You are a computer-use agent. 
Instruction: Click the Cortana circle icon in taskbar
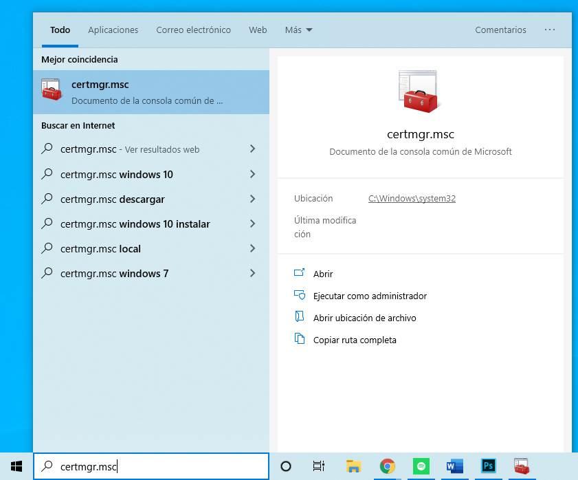[x=286, y=466]
